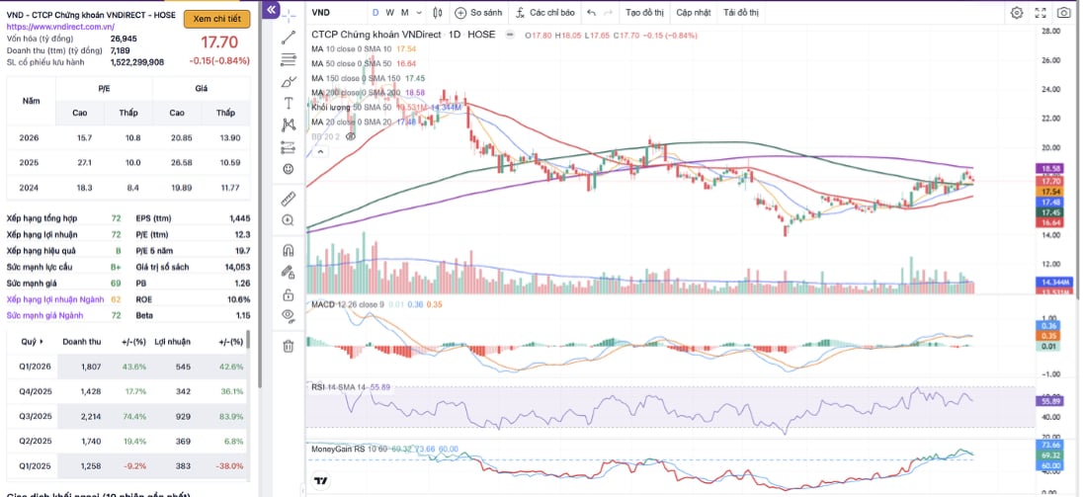Click the MA 150 close SMA legend
Viewport: 1083px width, 497px height.
(x=355, y=78)
